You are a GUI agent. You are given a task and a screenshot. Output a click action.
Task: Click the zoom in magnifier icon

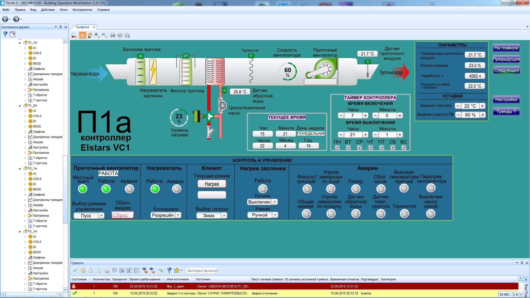point(97,35)
